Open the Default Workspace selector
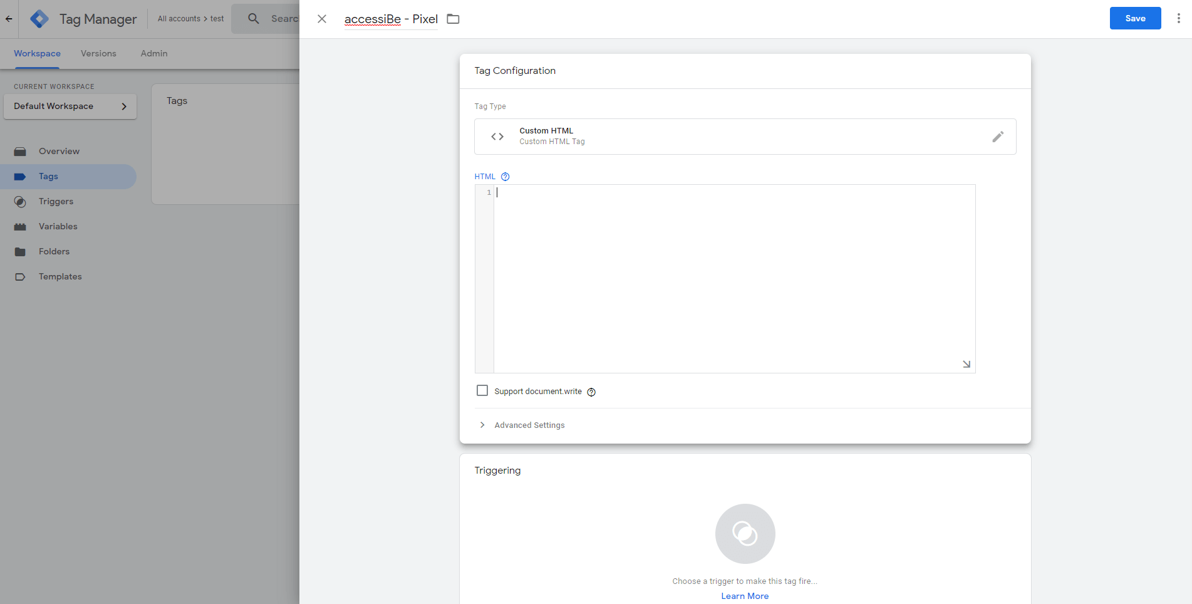 70,106
